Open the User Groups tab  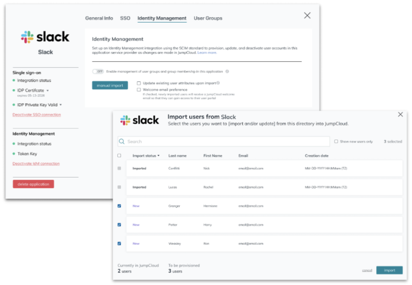(x=208, y=18)
